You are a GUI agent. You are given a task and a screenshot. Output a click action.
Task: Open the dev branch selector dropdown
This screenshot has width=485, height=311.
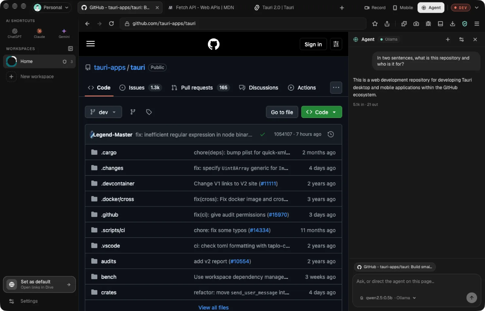(103, 112)
